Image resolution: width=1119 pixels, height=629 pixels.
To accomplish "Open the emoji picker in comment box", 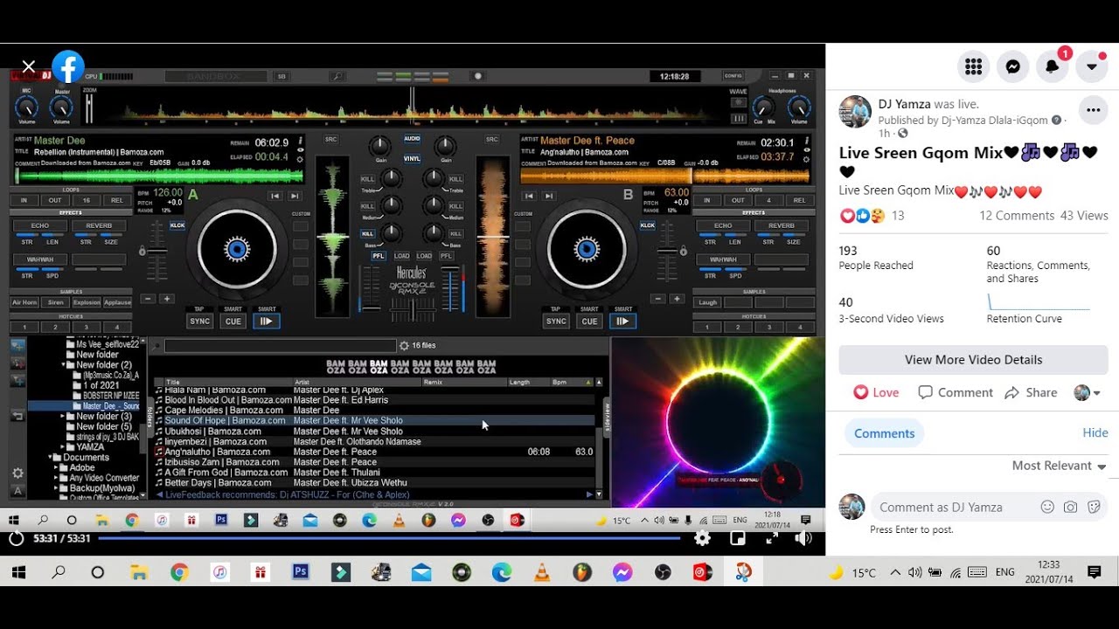I will pos(1047,507).
